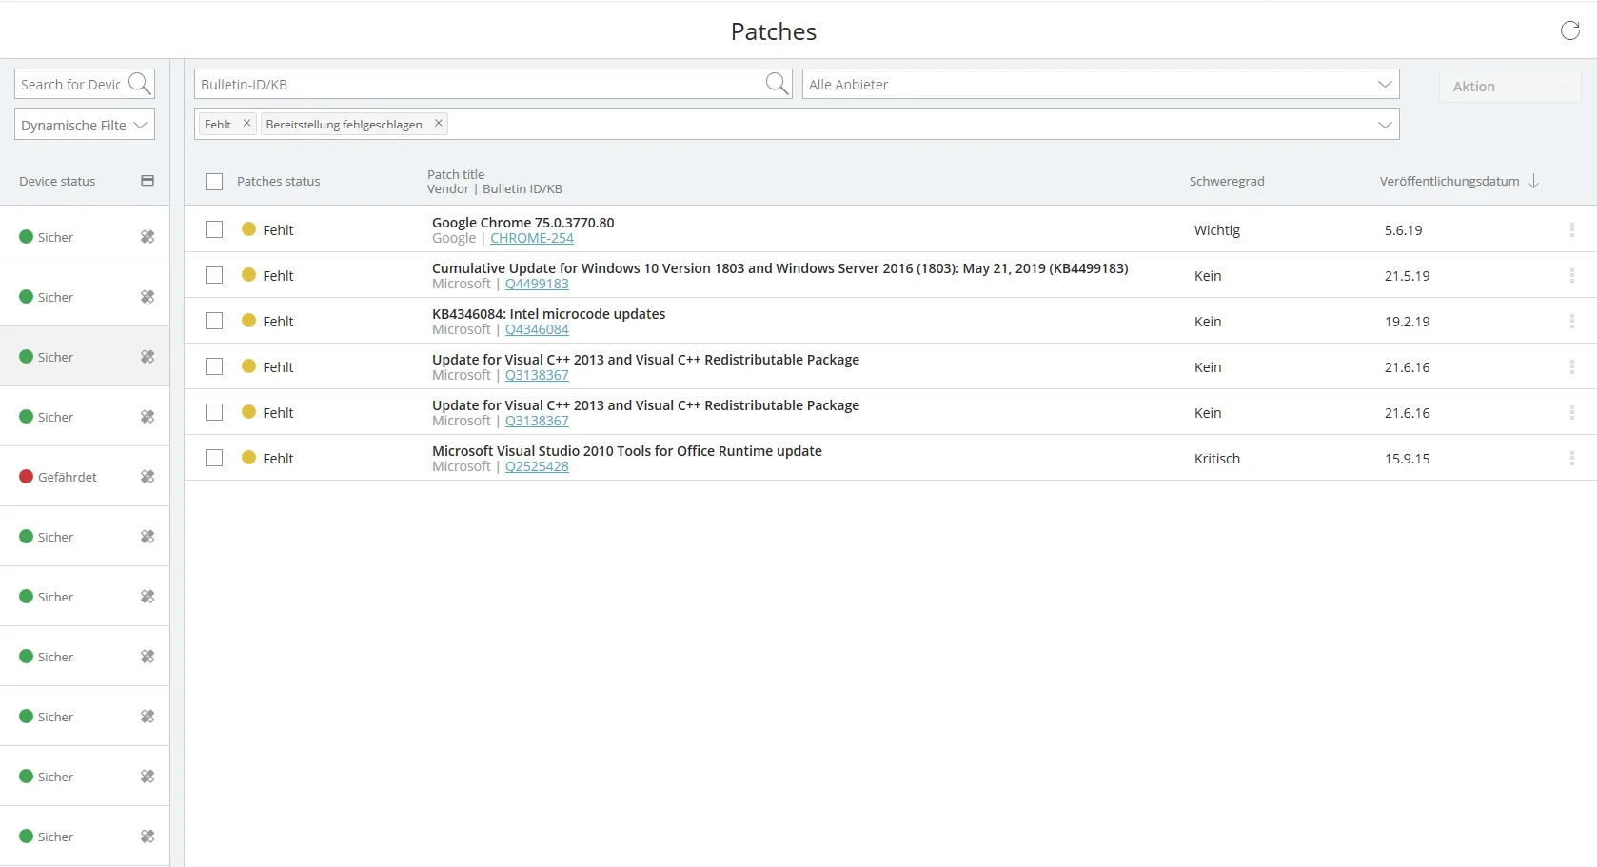Toggle the Device status column view icon
The image size is (1597, 867).
click(x=148, y=181)
